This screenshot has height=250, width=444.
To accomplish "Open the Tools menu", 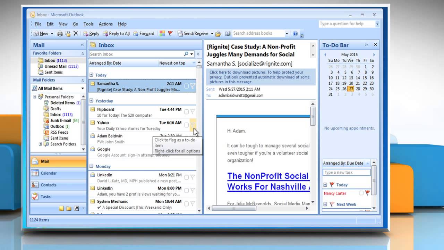I will [x=88, y=24].
